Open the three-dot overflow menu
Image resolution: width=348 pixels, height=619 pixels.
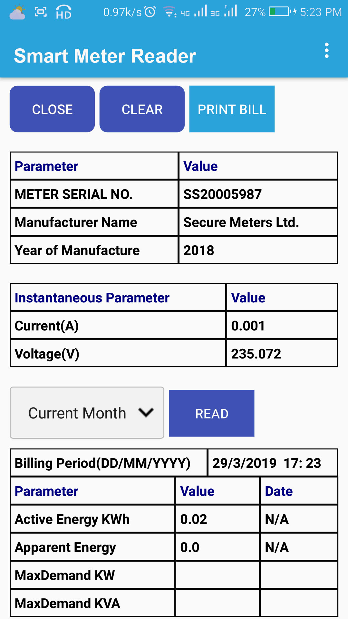point(326,51)
